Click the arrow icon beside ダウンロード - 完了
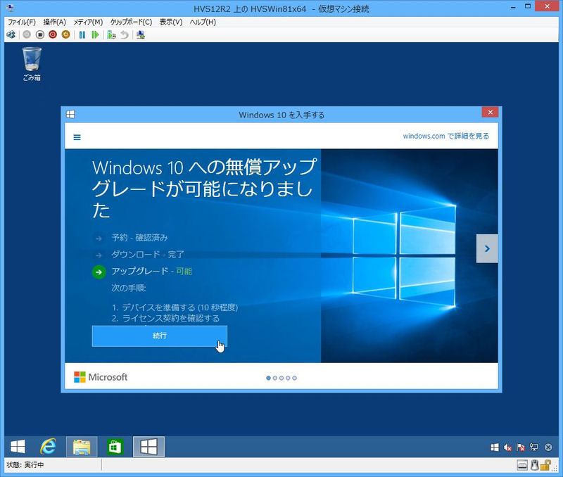Image resolution: width=563 pixels, height=477 pixels. 99,255
